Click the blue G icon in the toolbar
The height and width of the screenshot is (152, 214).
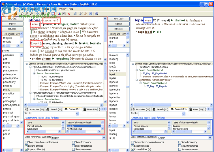(53, 14)
